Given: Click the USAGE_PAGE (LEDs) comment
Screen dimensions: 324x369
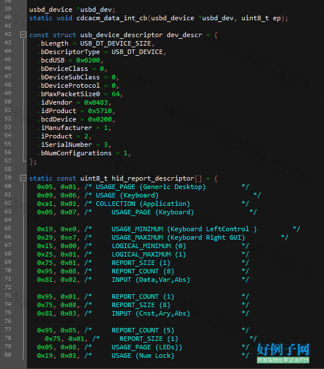Looking at the screenshot, I should click(x=147, y=348).
